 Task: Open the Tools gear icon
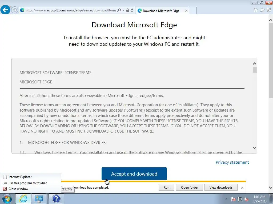pyautogui.click(x=269, y=10)
